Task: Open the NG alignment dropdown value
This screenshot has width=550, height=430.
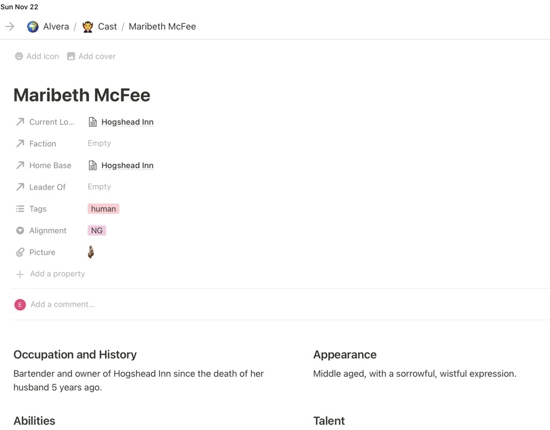Action: (97, 230)
